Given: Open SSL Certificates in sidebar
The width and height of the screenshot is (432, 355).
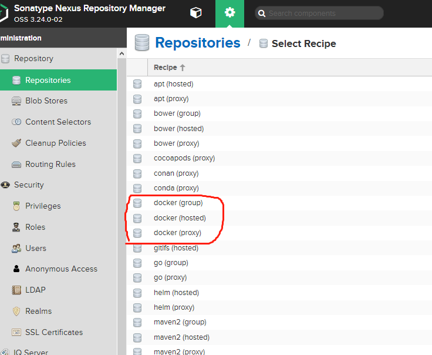Looking at the screenshot, I should (54, 332).
